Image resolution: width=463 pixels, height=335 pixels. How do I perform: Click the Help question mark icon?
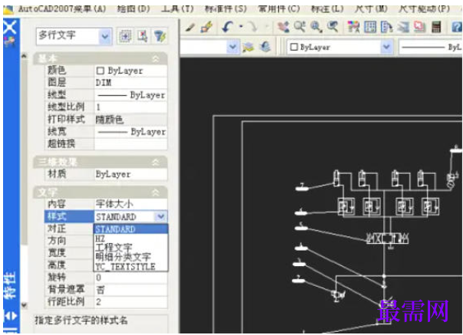pyautogui.click(x=457, y=28)
